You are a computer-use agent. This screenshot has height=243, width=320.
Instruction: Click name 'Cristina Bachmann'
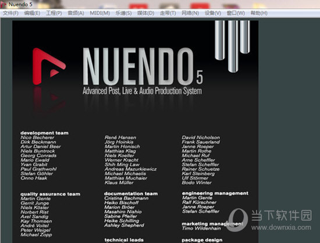[x=126, y=198]
